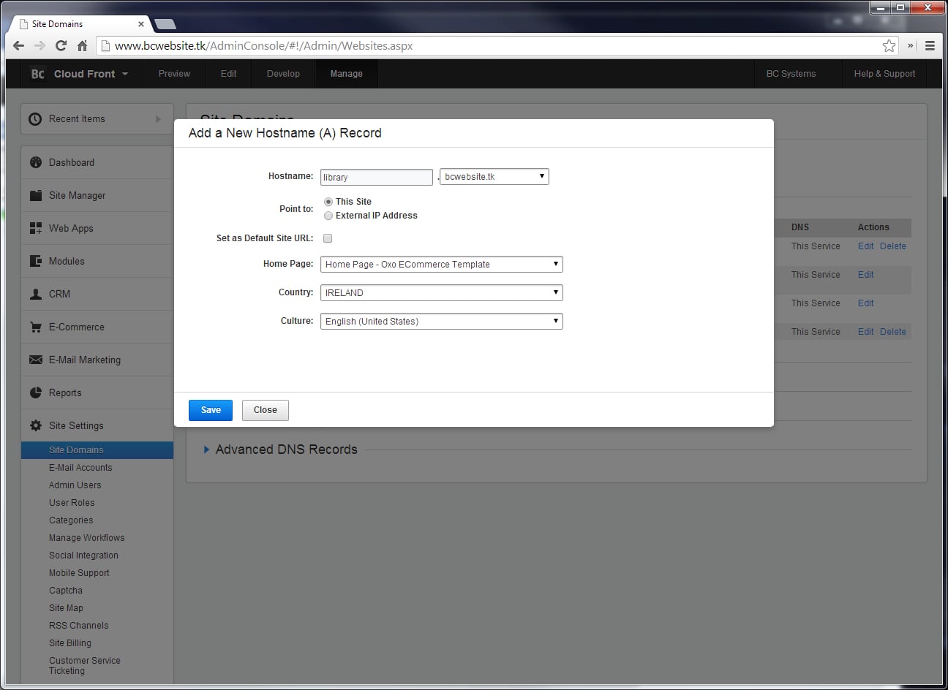Viewport: 948px width, 690px height.
Task: Click the page icon in the address bar
Action: click(x=106, y=45)
